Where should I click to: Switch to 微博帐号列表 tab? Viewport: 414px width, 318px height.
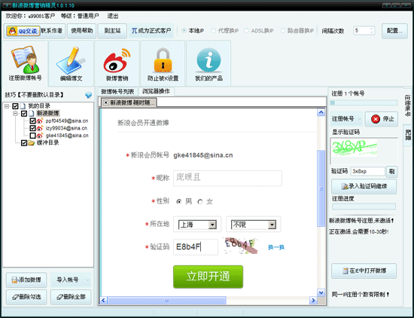tap(117, 92)
